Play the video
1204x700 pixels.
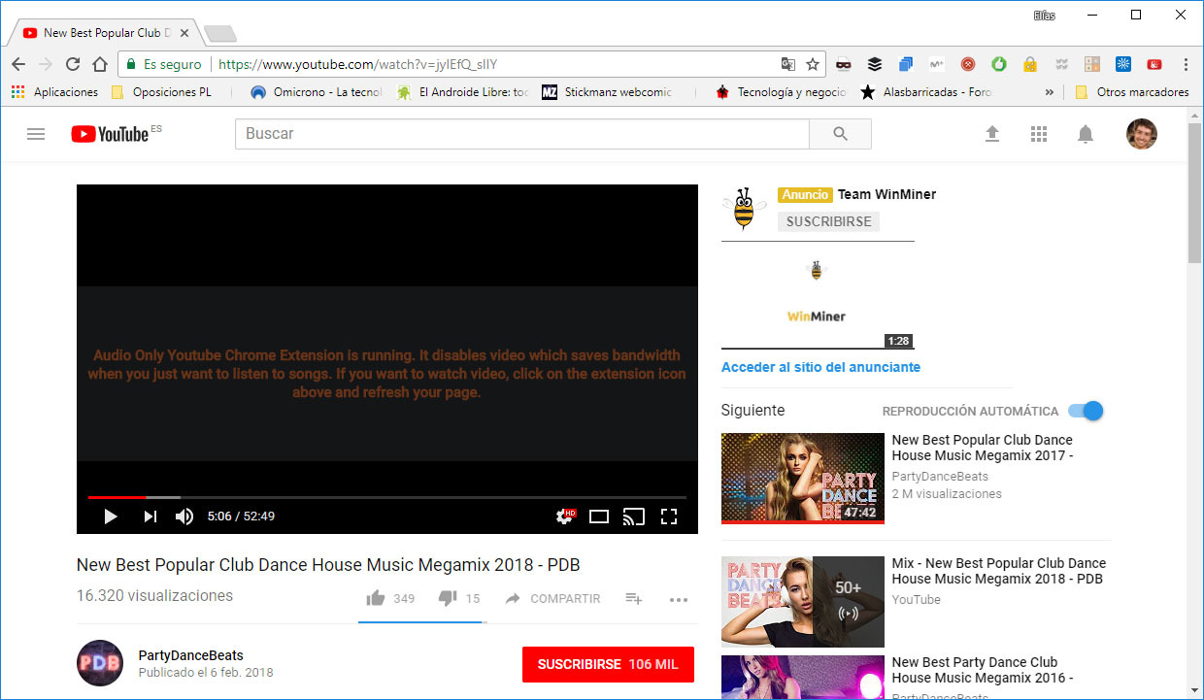pos(110,516)
